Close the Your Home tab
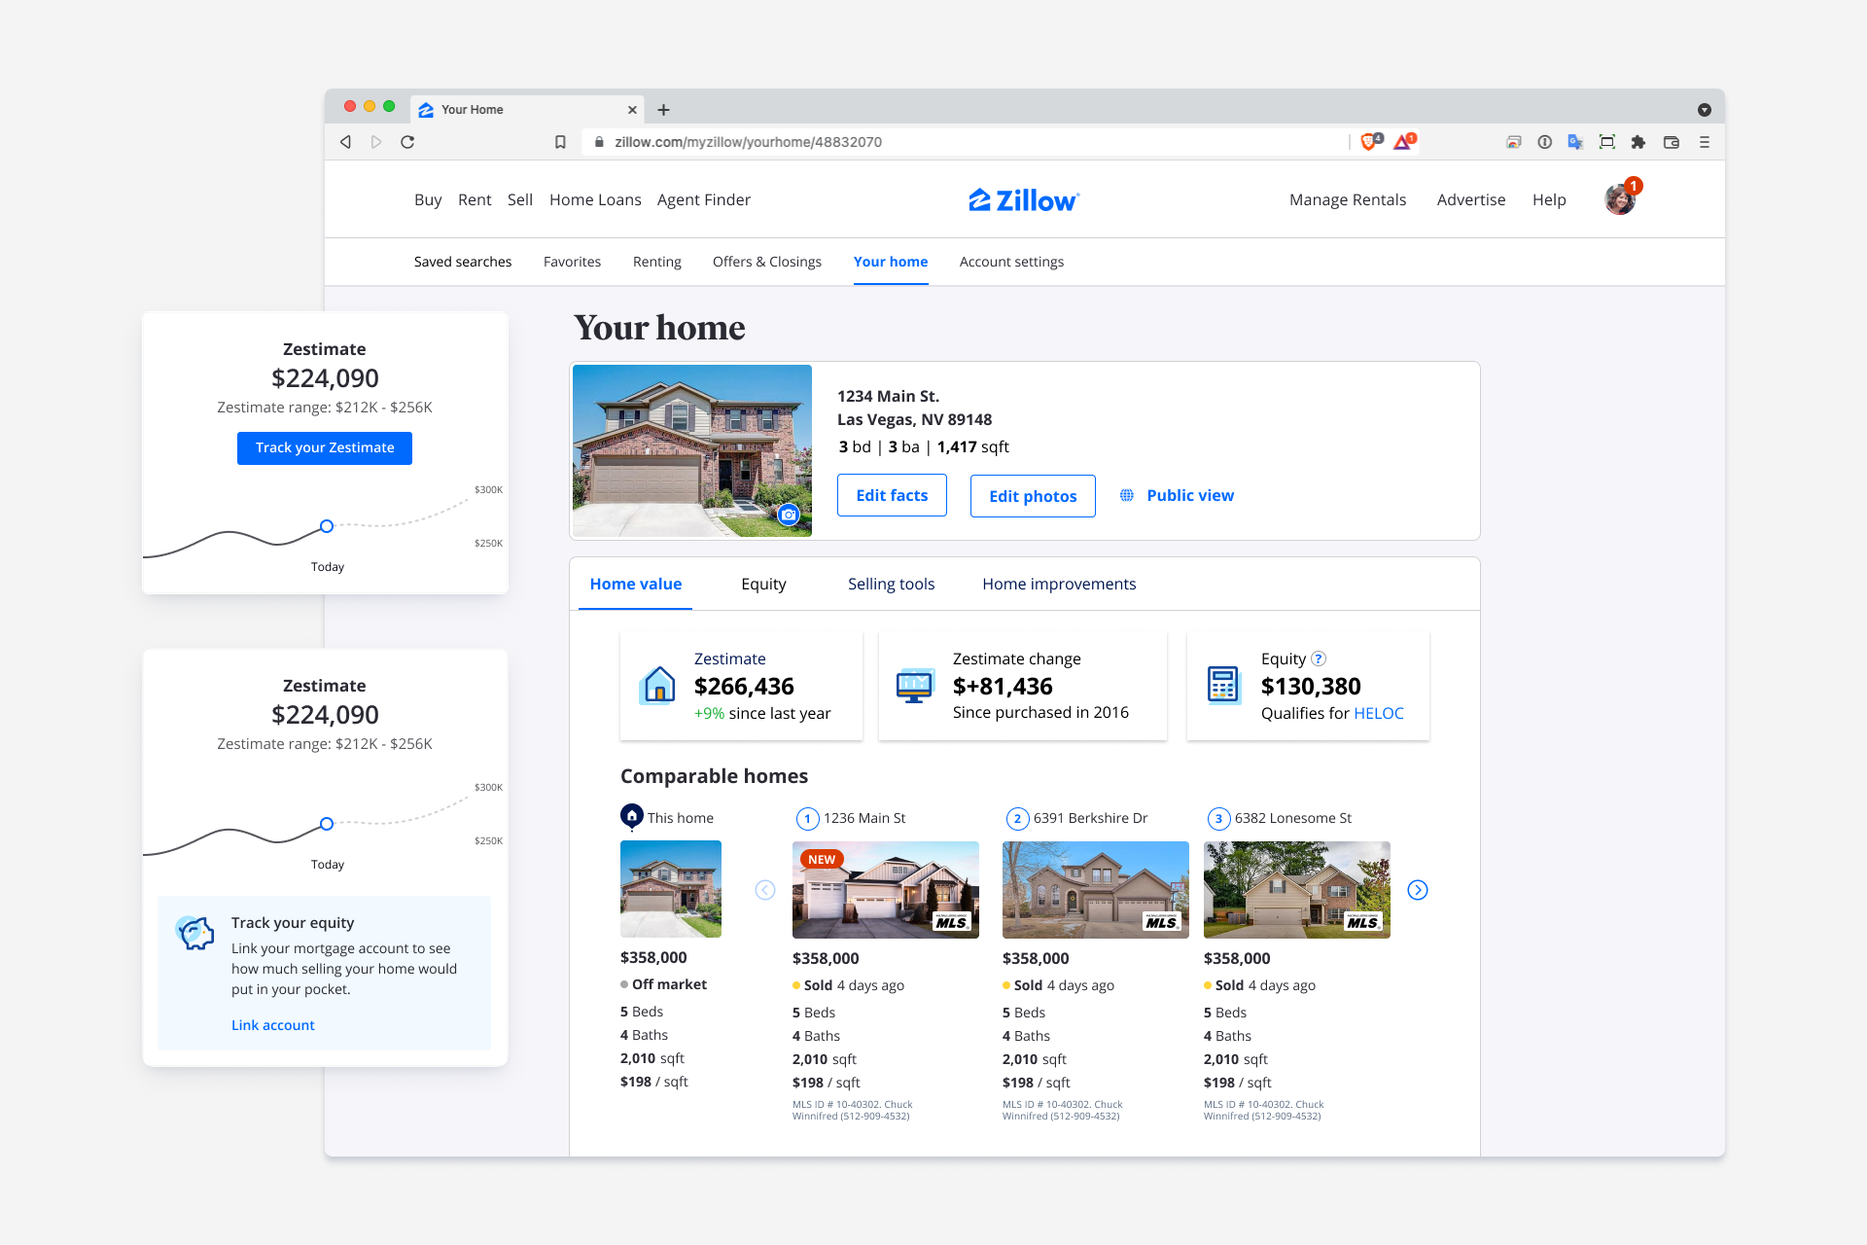The image size is (1867, 1245). (632, 110)
